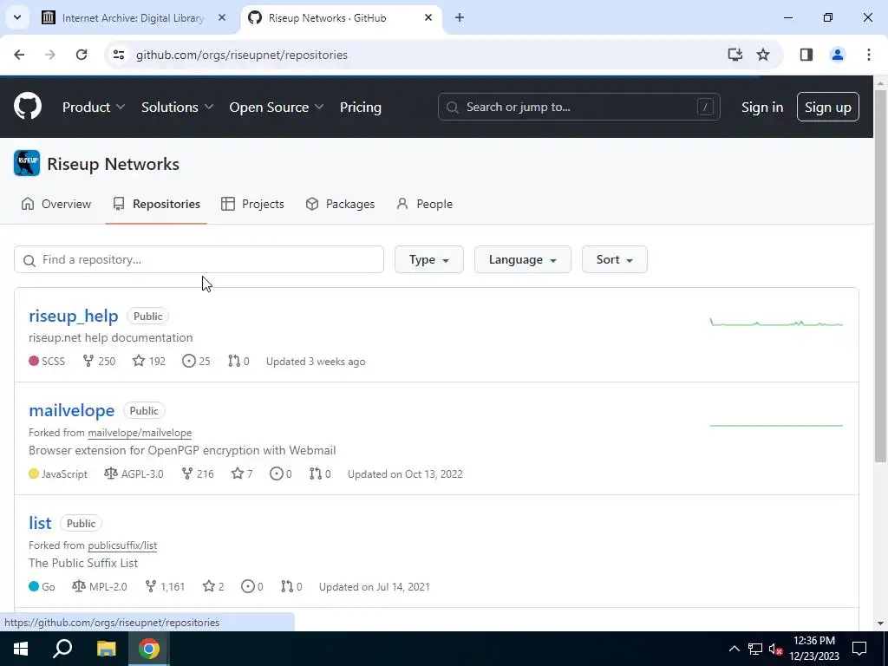Click the Riseup Networks organization name
The height and width of the screenshot is (666, 888).
point(114,164)
